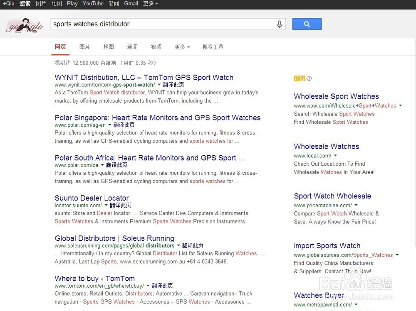Open Suunto Dealer Locator result
The height and width of the screenshot is (311, 416).
(92, 198)
